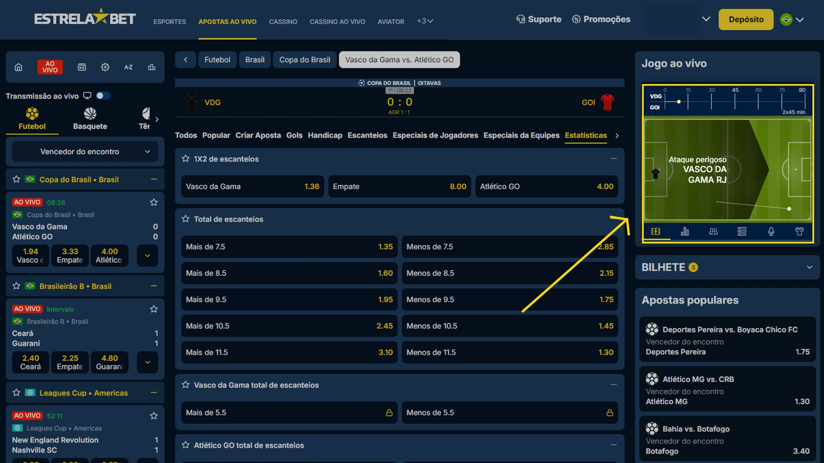Open Promoções from the header
This screenshot has width=824, height=463.
point(601,19)
